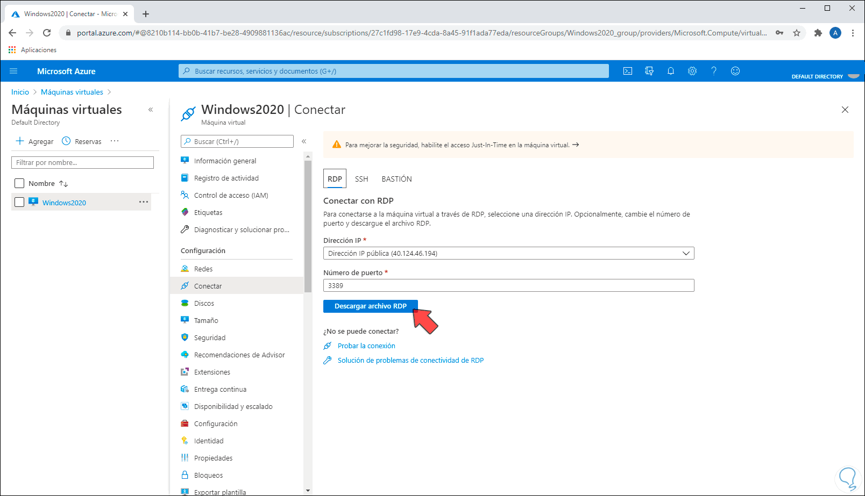This screenshot has width=865, height=496.
Task: Go to Máquinas virtuales breadcrumb
Action: 72,92
